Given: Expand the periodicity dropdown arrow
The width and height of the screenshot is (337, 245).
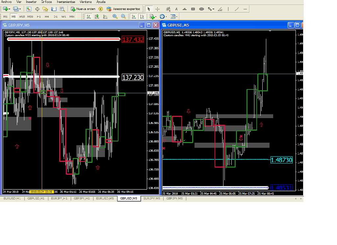Looking at the screenshot, I should [166, 16].
